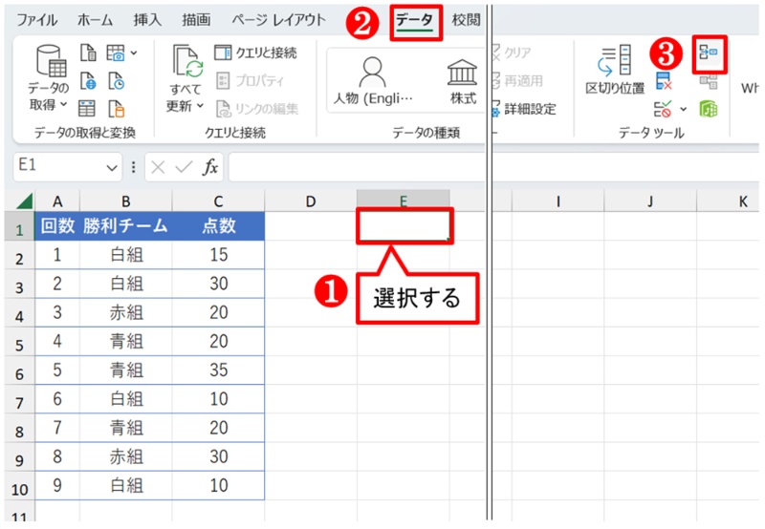Click the formula bar cancel X icon
Screen dimensions: 765x529
(x=158, y=167)
